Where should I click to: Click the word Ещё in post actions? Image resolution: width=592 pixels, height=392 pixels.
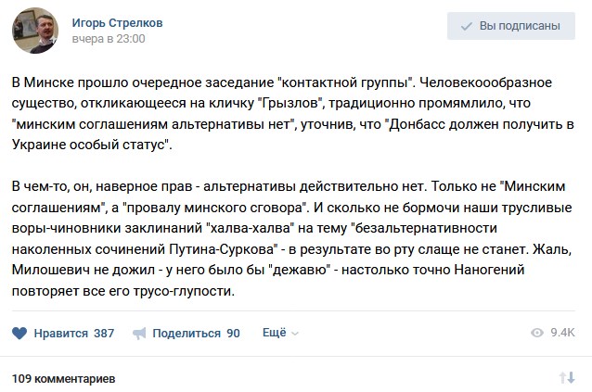click(275, 333)
